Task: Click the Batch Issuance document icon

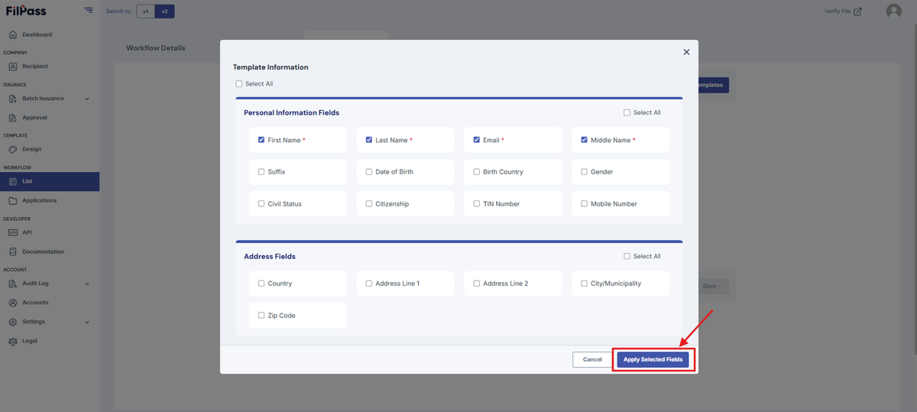Action: 13,99
